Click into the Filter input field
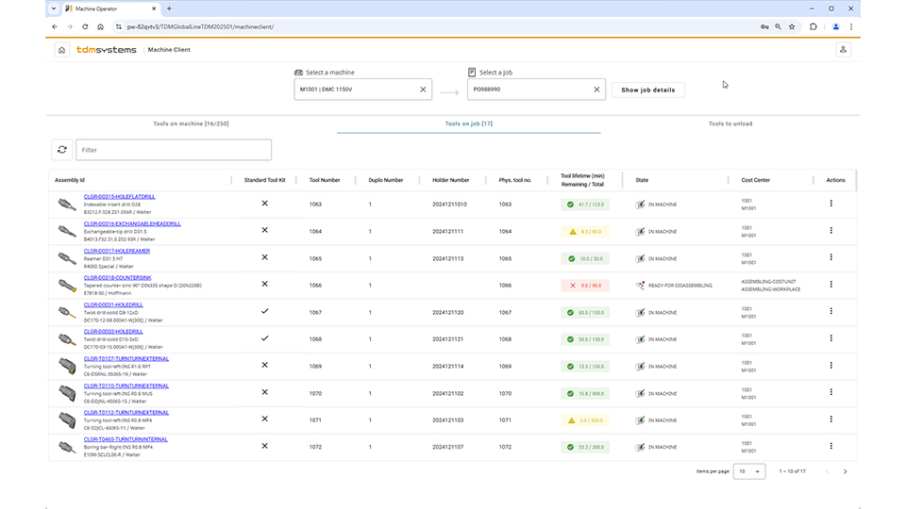This screenshot has height=509, width=906. (174, 150)
